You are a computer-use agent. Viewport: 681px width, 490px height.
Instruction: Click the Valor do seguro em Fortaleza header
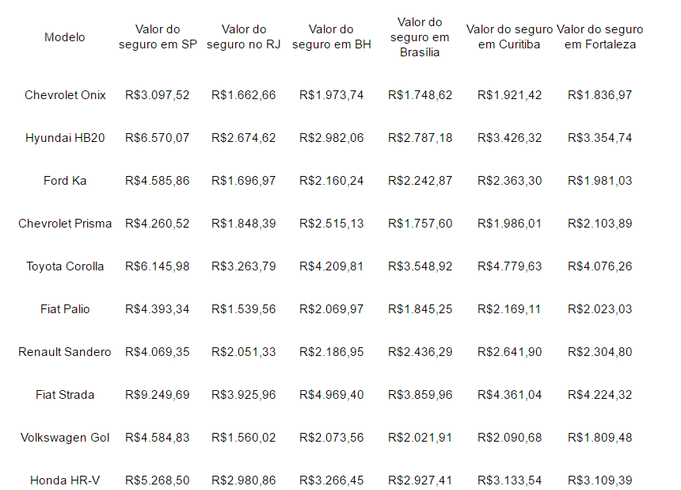(x=599, y=37)
